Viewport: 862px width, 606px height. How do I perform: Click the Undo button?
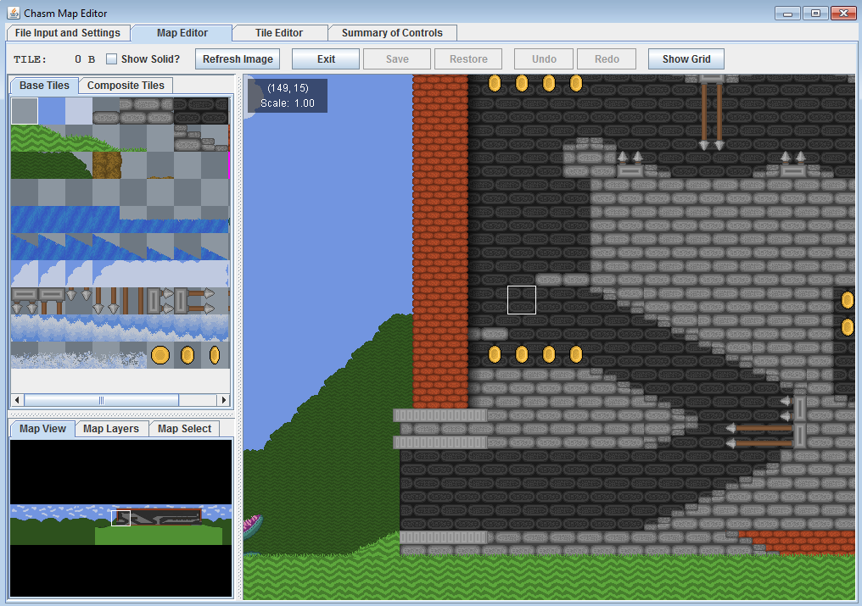pyautogui.click(x=543, y=58)
